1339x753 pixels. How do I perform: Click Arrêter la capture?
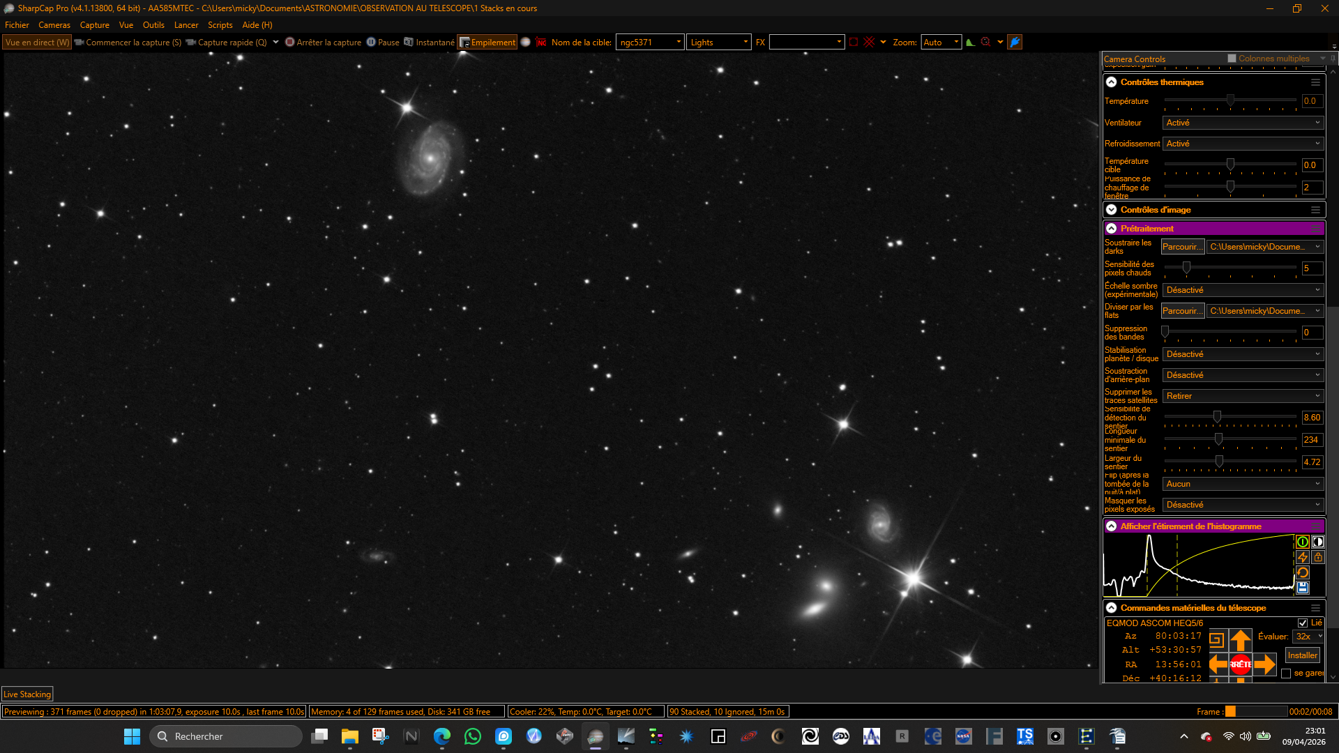click(323, 43)
